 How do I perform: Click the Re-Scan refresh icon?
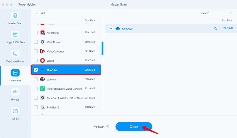[108, 127]
